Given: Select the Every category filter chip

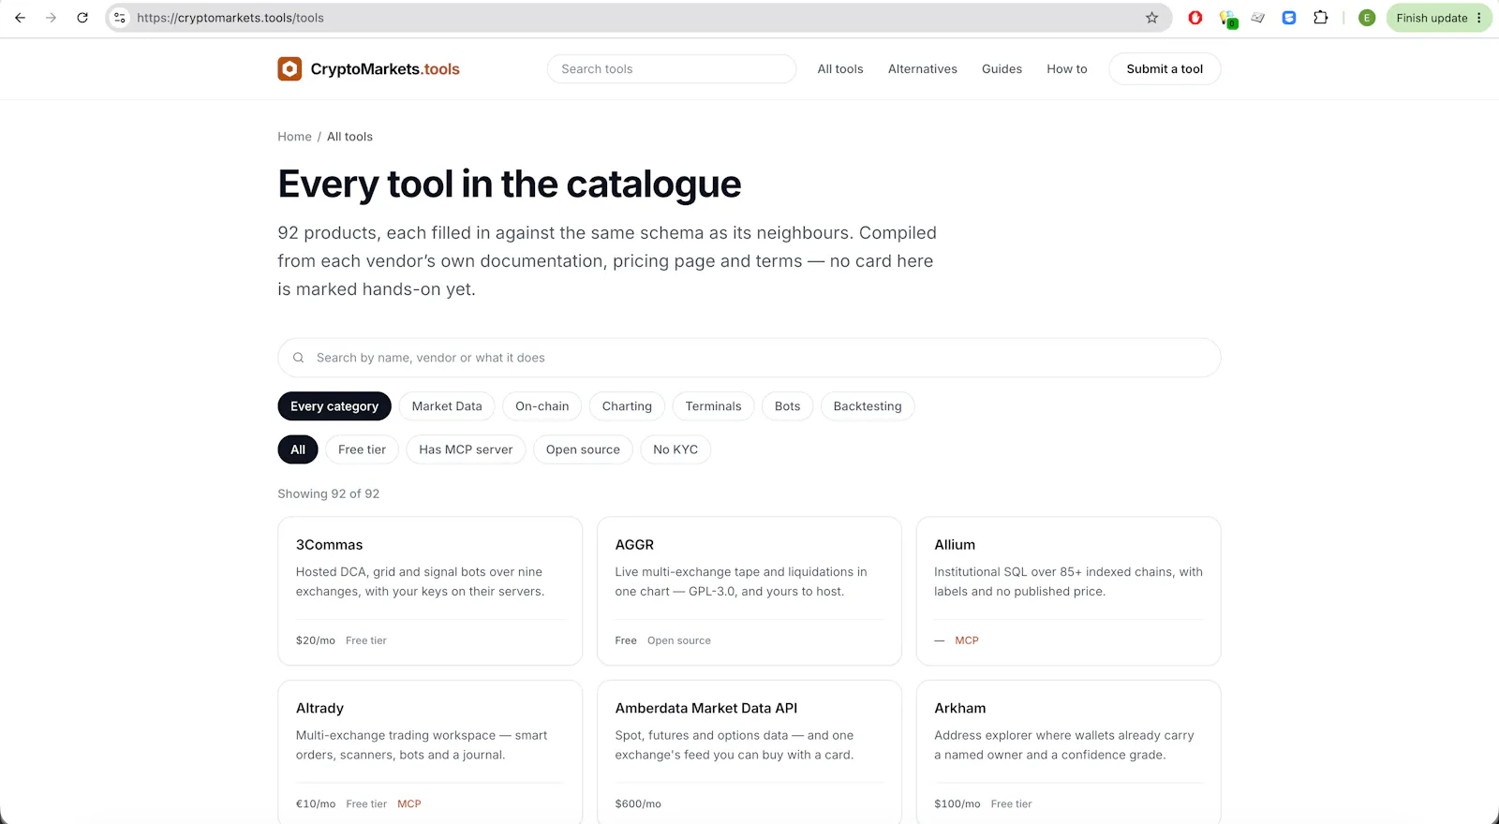Looking at the screenshot, I should 334,406.
